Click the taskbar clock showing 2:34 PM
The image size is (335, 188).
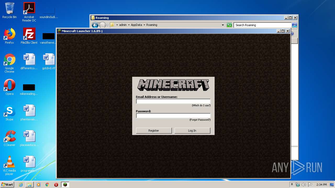pos(322,185)
